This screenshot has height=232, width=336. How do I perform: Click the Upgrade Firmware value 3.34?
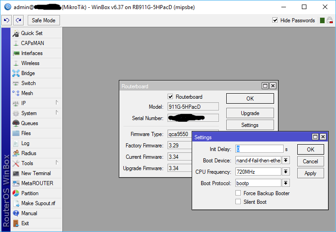179,168
